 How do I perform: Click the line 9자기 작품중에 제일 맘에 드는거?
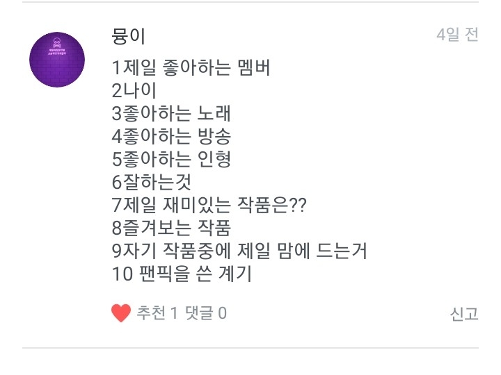coord(239,251)
